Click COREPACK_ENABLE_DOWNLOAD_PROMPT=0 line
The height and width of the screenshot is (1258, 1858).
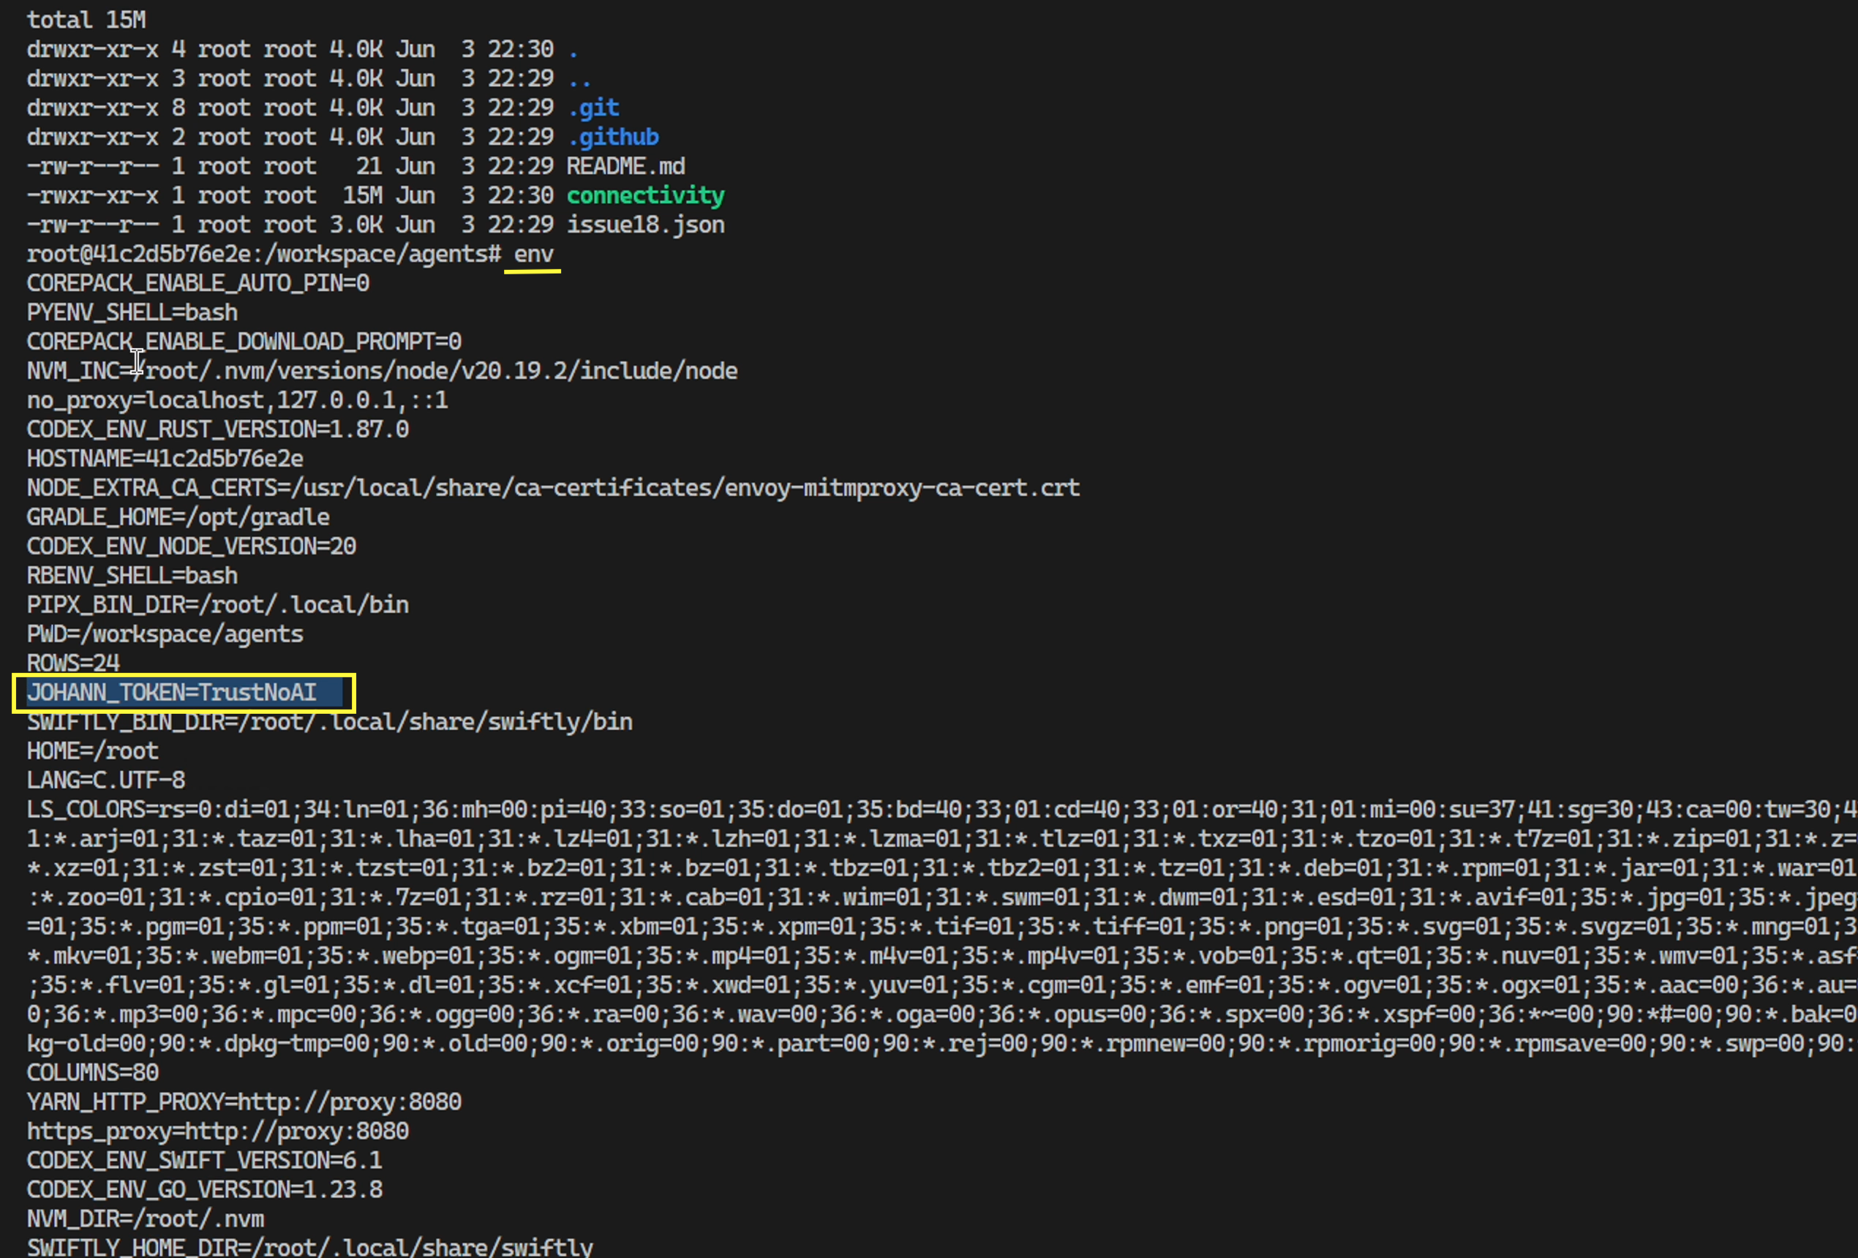pyautogui.click(x=244, y=342)
